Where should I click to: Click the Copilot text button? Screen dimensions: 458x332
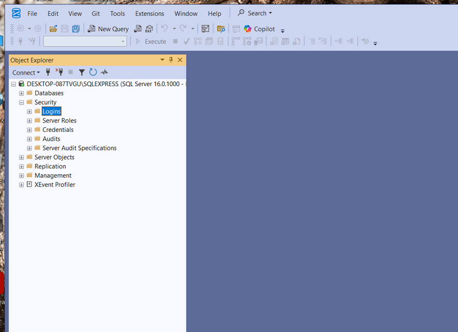point(264,29)
